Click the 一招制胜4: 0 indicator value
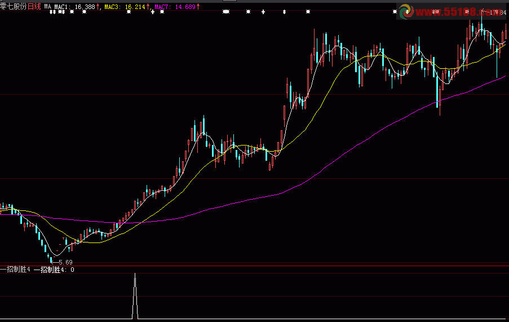Image resolution: width=509 pixels, height=322 pixels. 54,270
